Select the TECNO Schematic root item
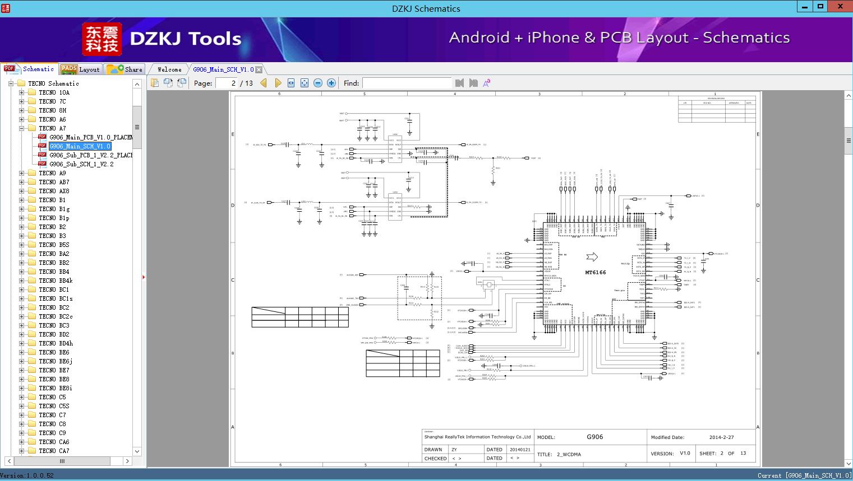The height and width of the screenshot is (481, 853). [53, 83]
